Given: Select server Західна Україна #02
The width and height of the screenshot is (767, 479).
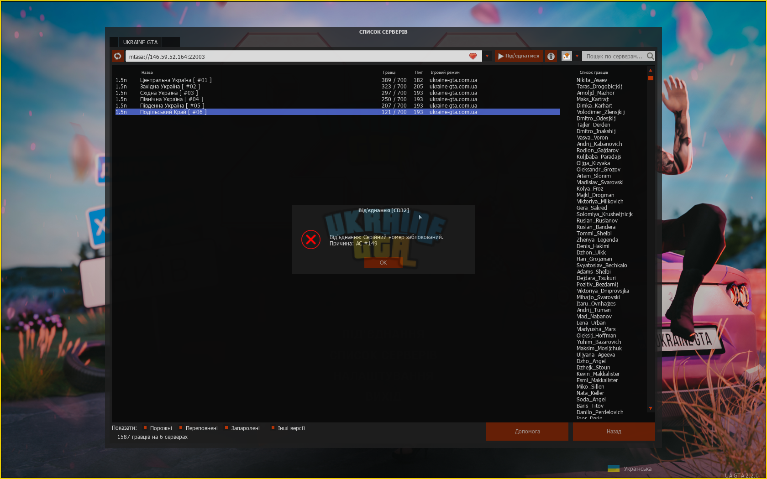Looking at the screenshot, I should pyautogui.click(x=337, y=86).
